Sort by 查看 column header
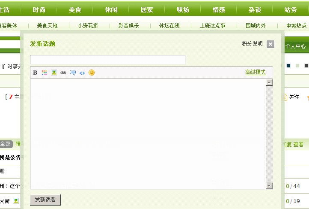Image resolution: width=309 pixels, height=209 pixels. click(298, 144)
